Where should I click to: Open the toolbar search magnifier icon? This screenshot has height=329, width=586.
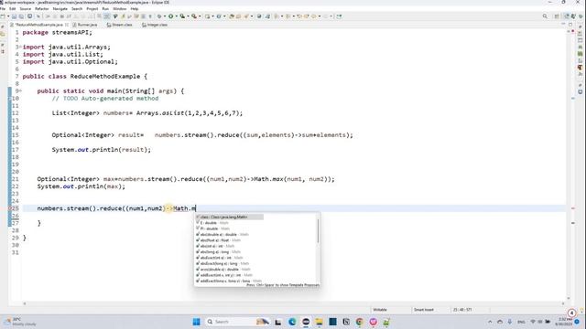[x=545, y=16]
